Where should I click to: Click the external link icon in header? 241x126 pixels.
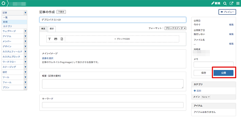click(x=231, y=3)
